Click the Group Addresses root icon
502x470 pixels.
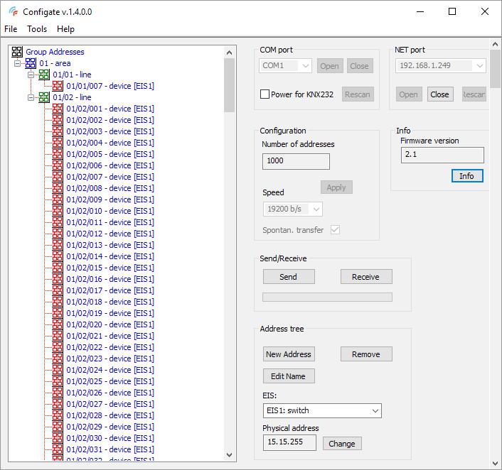17,52
